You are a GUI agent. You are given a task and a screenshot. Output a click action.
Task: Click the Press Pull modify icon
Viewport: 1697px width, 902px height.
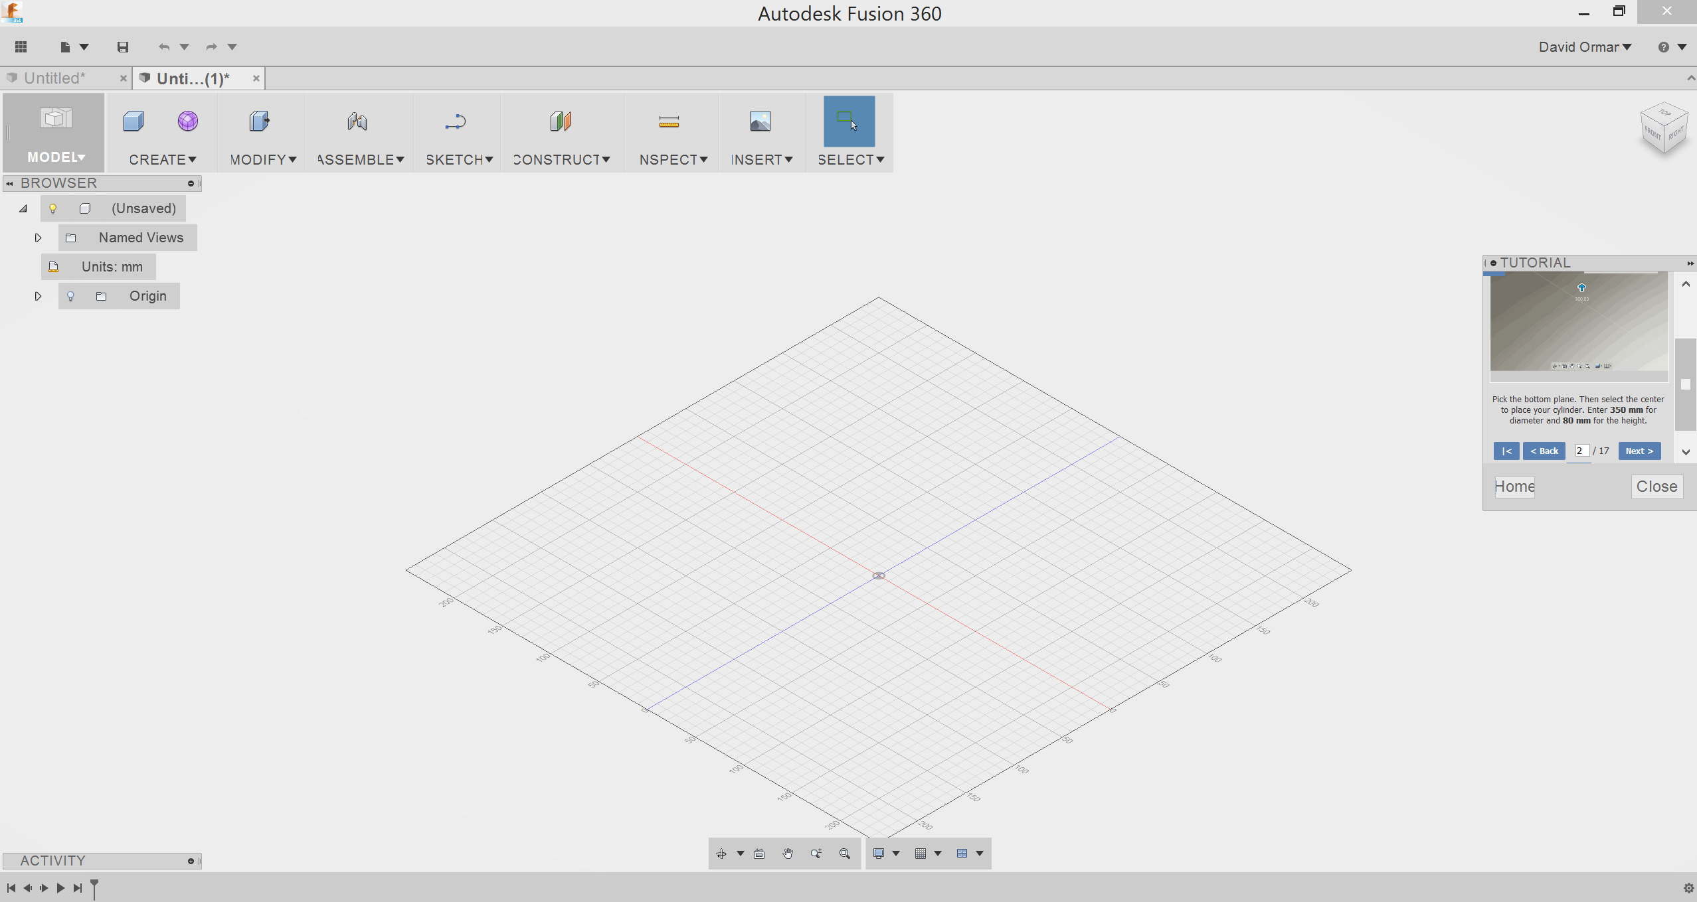tap(259, 121)
